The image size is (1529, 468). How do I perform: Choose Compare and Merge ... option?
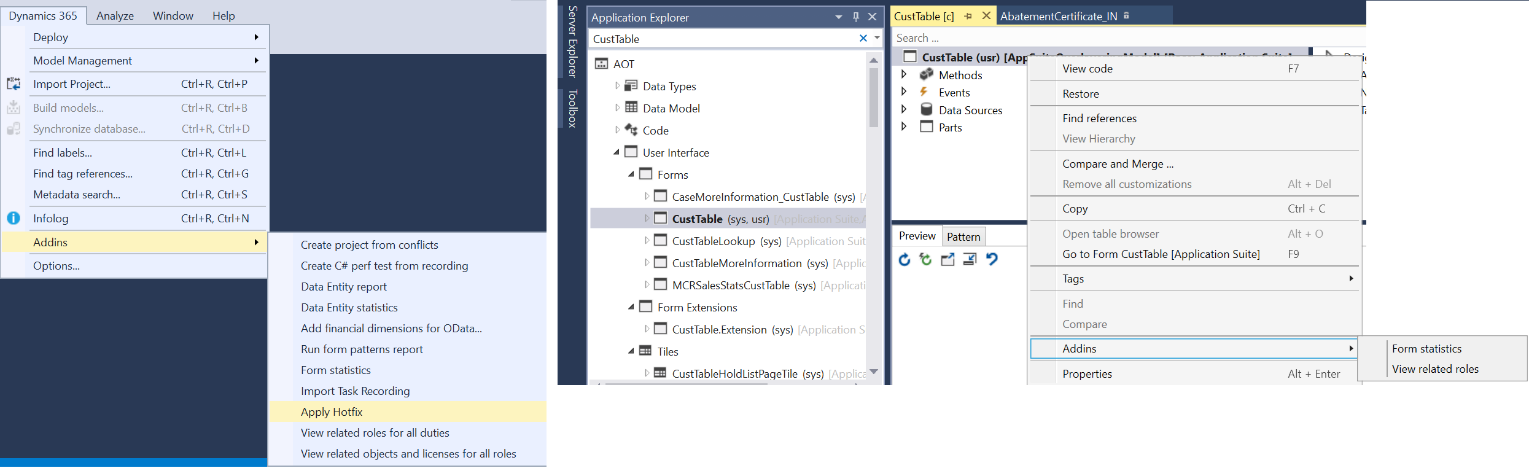point(1194,164)
